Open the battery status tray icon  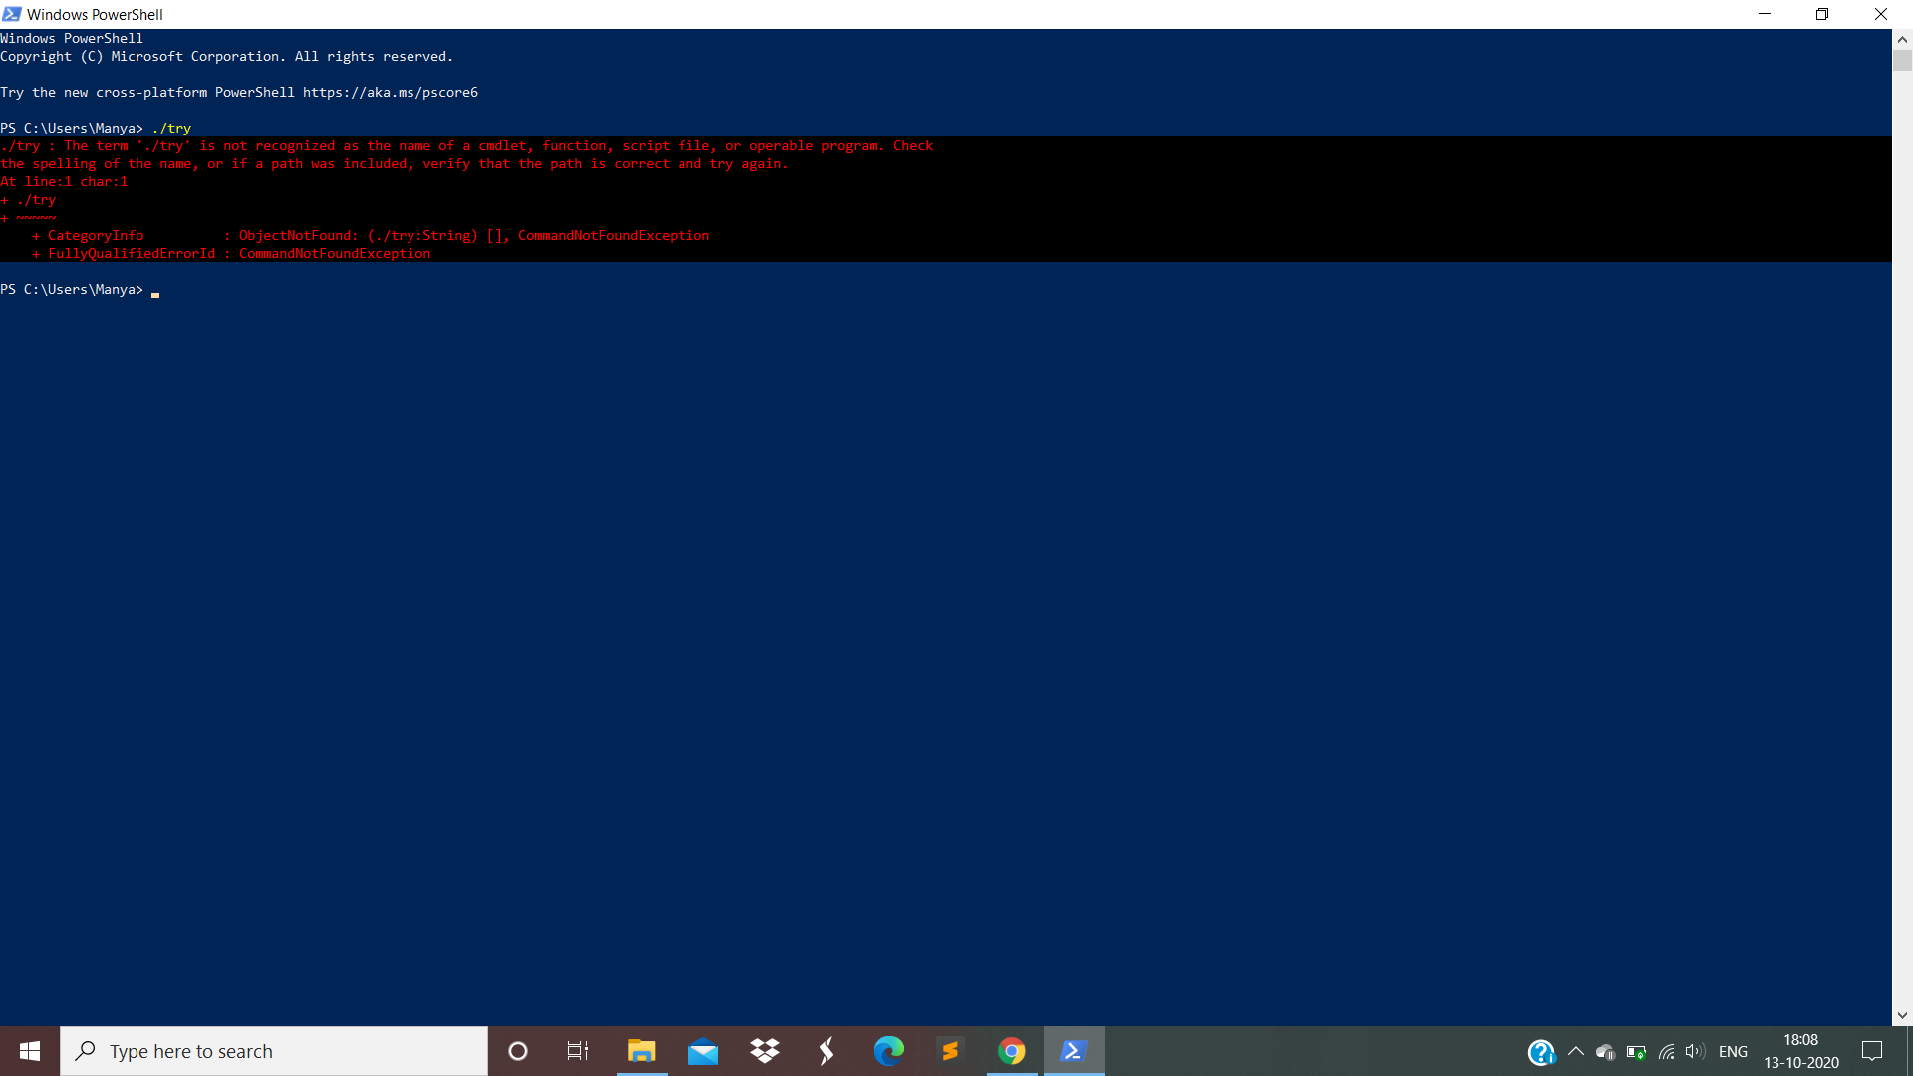point(1636,1051)
